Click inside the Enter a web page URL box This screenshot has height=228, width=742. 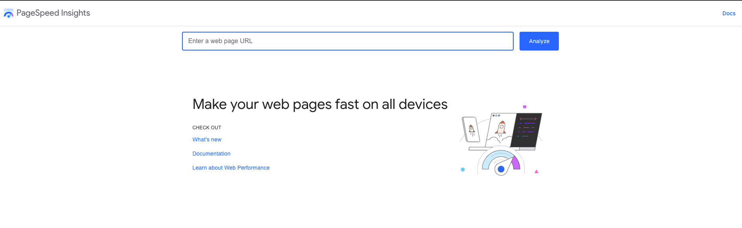(347, 41)
